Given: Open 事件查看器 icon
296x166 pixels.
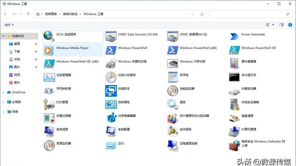Looking at the screenshot, I should click(234, 64).
